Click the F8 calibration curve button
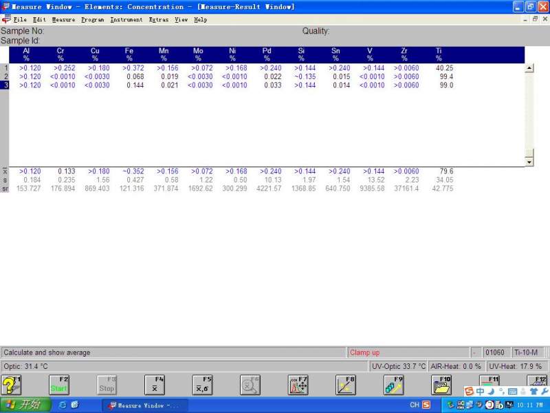550x413 pixels. pyautogui.click(x=346, y=385)
